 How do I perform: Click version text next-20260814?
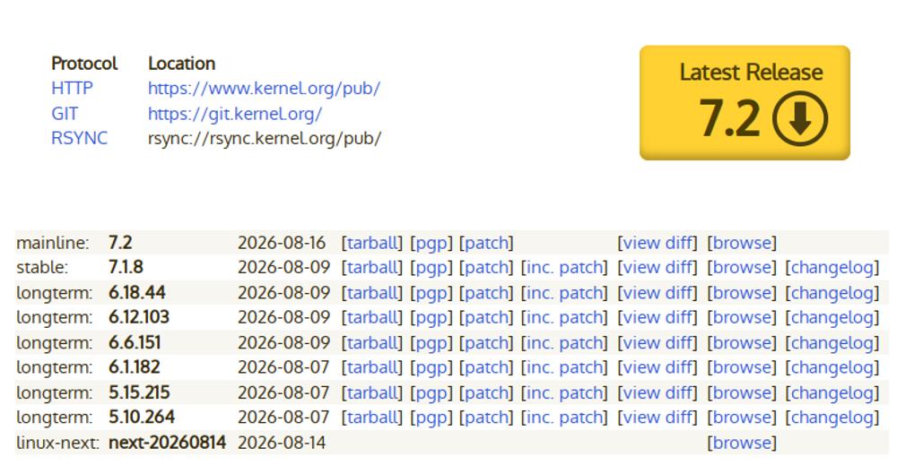(x=167, y=443)
